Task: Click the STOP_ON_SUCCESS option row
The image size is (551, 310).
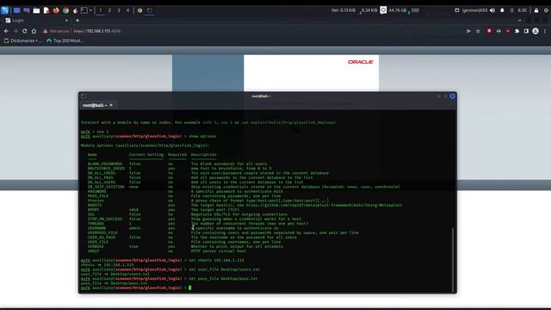Action: tap(195, 219)
